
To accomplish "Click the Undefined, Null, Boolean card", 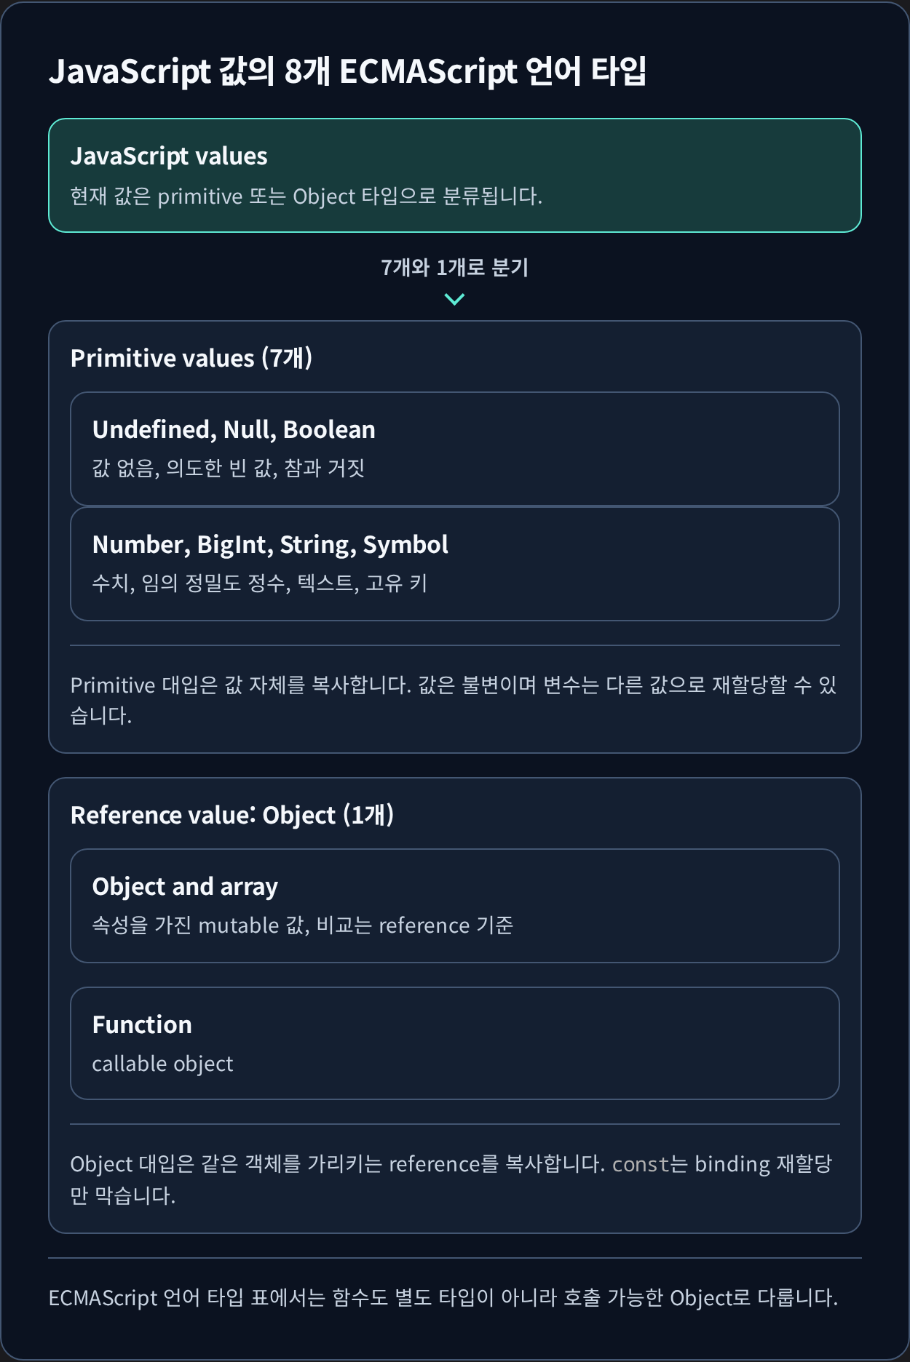I will (x=455, y=449).
